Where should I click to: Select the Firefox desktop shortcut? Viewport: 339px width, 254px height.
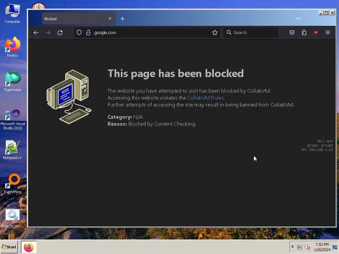(13, 47)
